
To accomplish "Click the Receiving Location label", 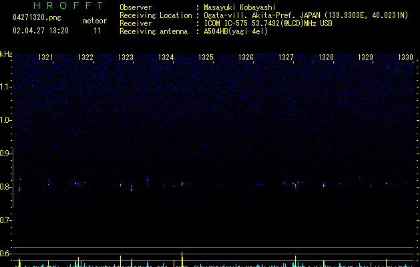I will point(156,15).
